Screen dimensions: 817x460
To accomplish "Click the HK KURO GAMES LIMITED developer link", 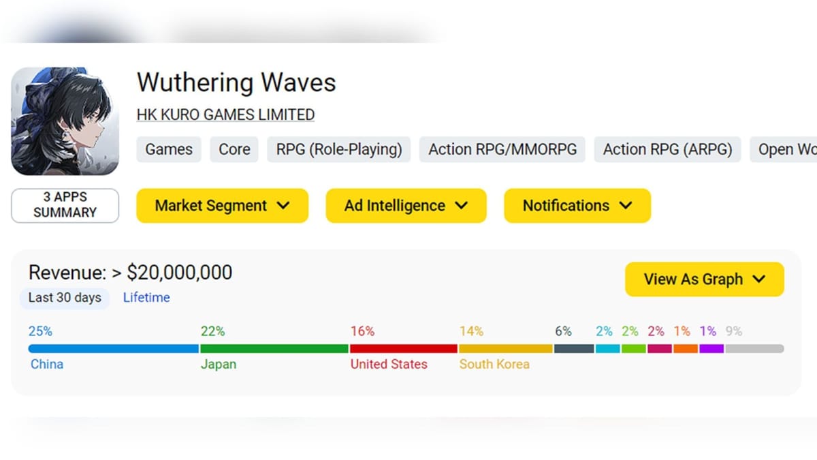I will pos(225,114).
